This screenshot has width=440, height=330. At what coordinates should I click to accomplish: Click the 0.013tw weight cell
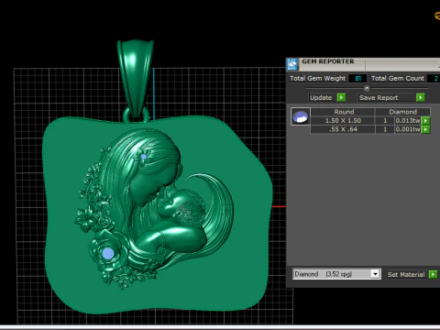[x=408, y=121]
